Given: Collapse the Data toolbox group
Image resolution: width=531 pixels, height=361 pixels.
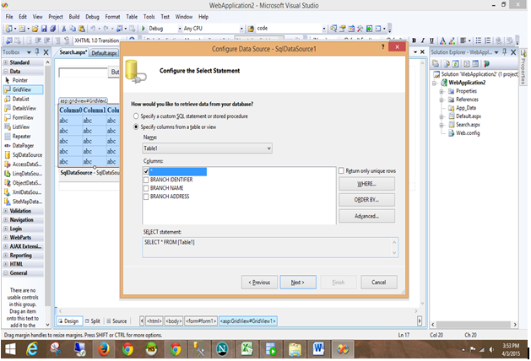Looking at the screenshot, I should coord(5,72).
